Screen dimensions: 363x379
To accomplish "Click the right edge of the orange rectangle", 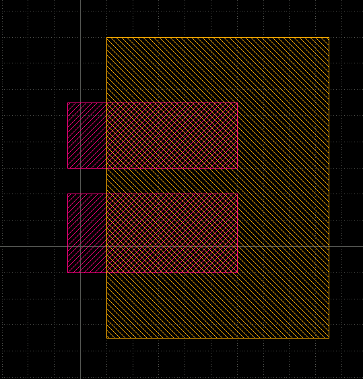I will [x=329, y=187].
